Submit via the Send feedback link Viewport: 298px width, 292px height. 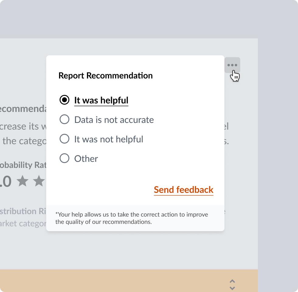pyautogui.click(x=183, y=190)
